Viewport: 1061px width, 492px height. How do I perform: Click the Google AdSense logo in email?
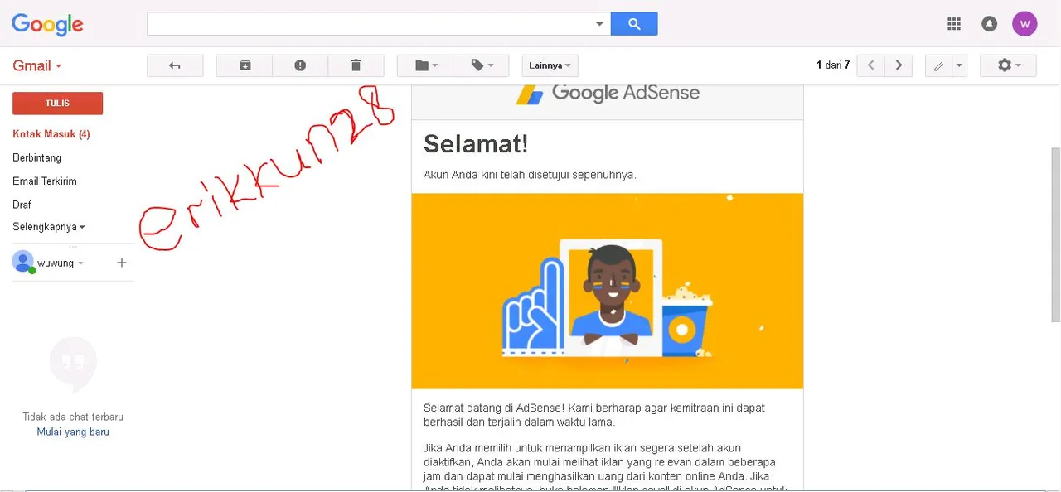click(608, 93)
